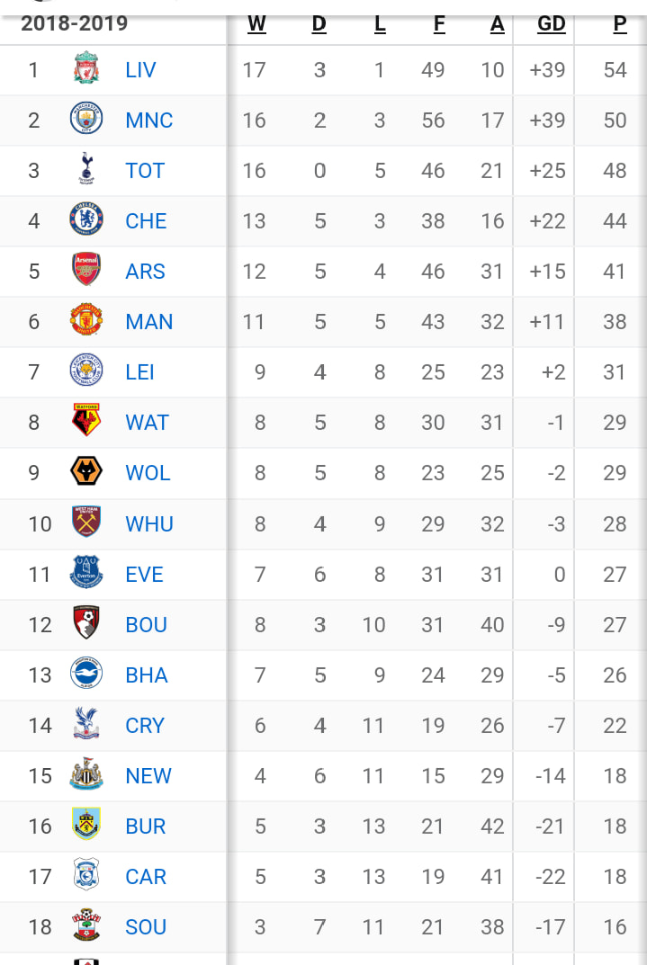Click the Newcastle club crest
This screenshot has width=647, height=965.
pyautogui.click(x=86, y=774)
